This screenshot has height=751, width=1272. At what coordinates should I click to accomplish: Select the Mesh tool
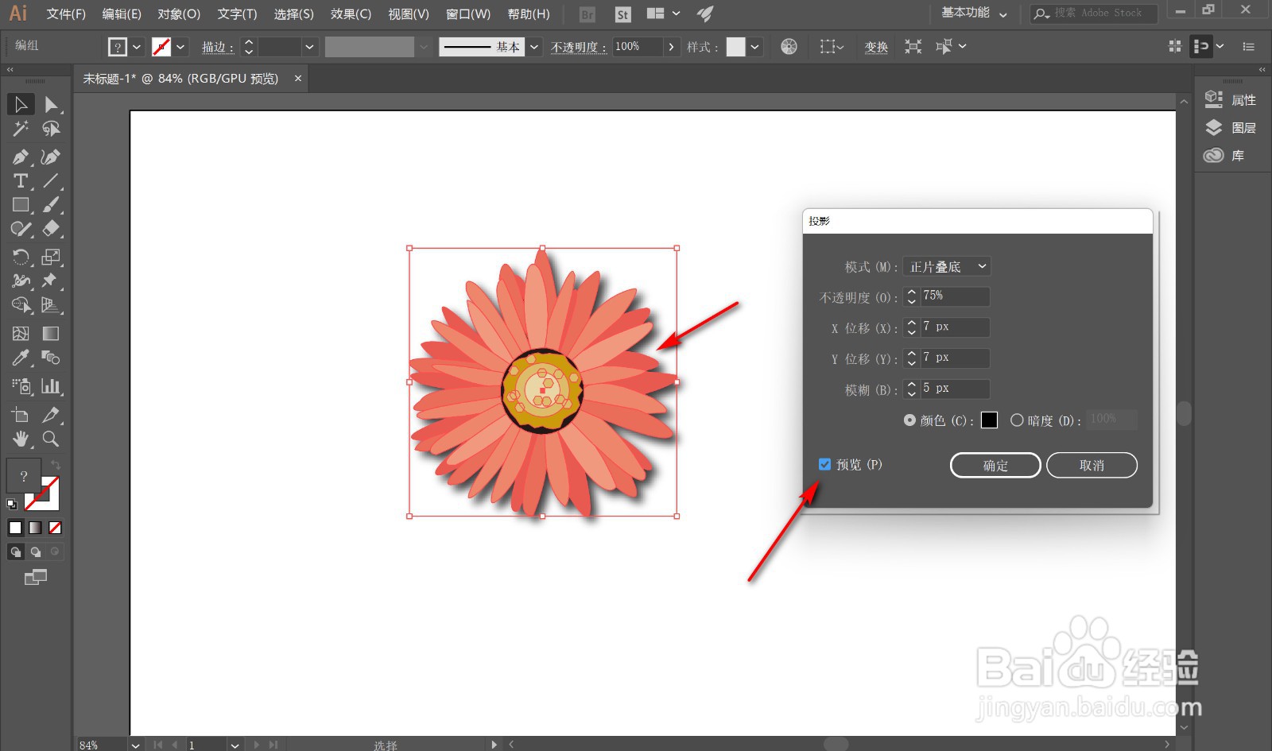click(21, 333)
